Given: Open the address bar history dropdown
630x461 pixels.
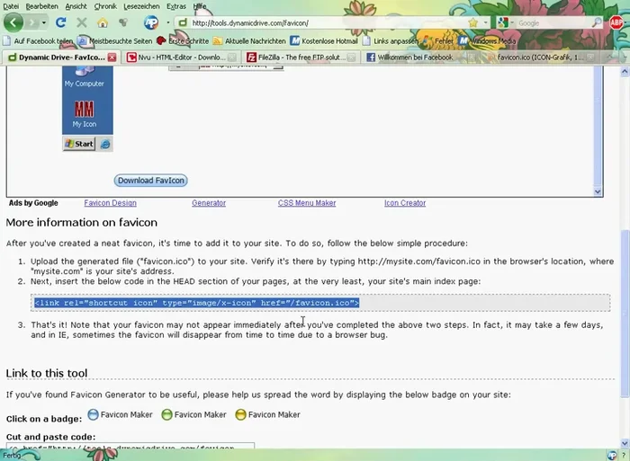Looking at the screenshot, I should pyautogui.click(x=485, y=22).
